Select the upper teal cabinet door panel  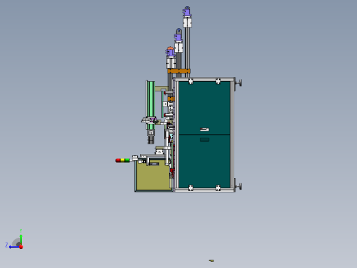coord(205,108)
